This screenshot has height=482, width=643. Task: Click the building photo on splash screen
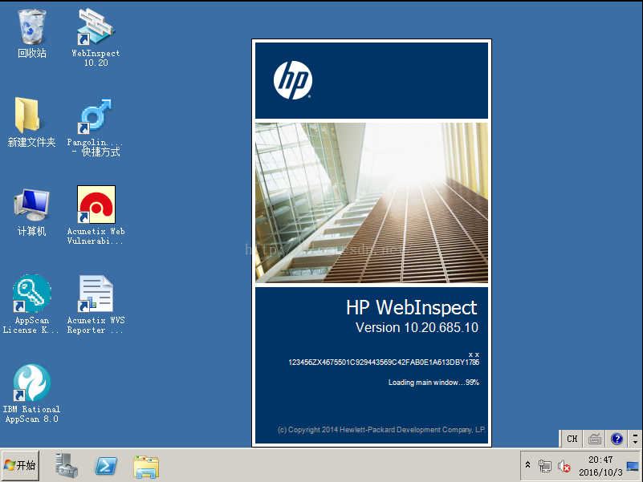pos(372,203)
